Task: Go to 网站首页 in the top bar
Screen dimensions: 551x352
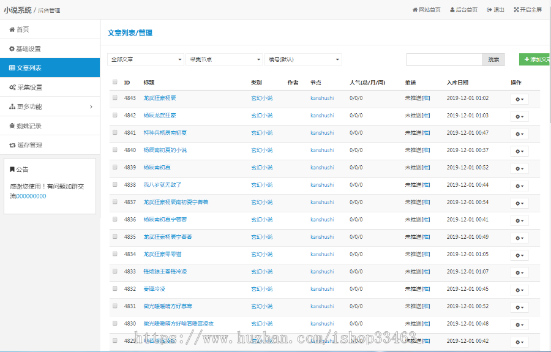Action: [x=426, y=10]
